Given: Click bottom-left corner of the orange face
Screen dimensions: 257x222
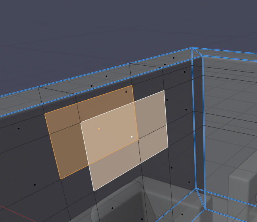Looking at the screenshot, I should click(60, 179).
